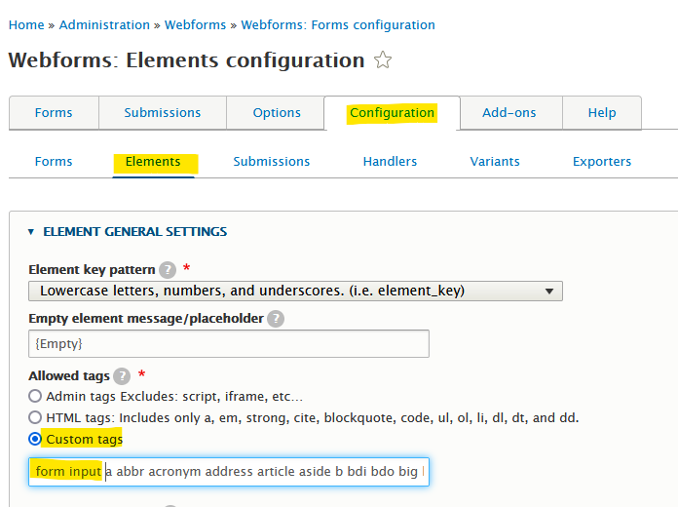This screenshot has height=507, width=678.
Task: Collapse the Element General Settings section
Action: click(x=134, y=232)
